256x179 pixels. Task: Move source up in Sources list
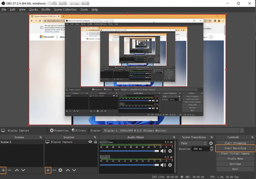click(68, 170)
